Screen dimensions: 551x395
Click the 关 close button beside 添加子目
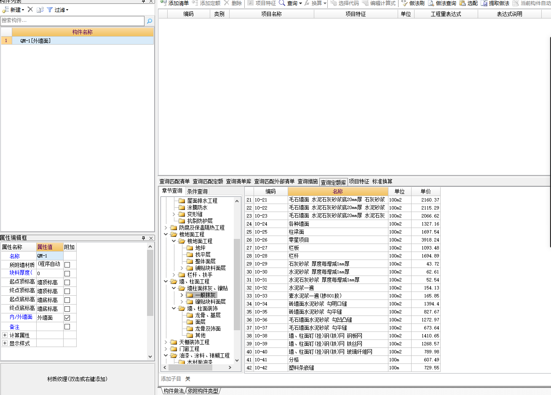(x=187, y=379)
